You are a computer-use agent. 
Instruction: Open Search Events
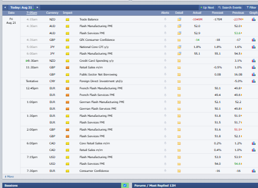(230, 8)
